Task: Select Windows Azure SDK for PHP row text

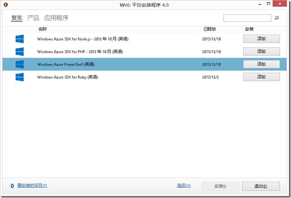Action: (x=80, y=51)
